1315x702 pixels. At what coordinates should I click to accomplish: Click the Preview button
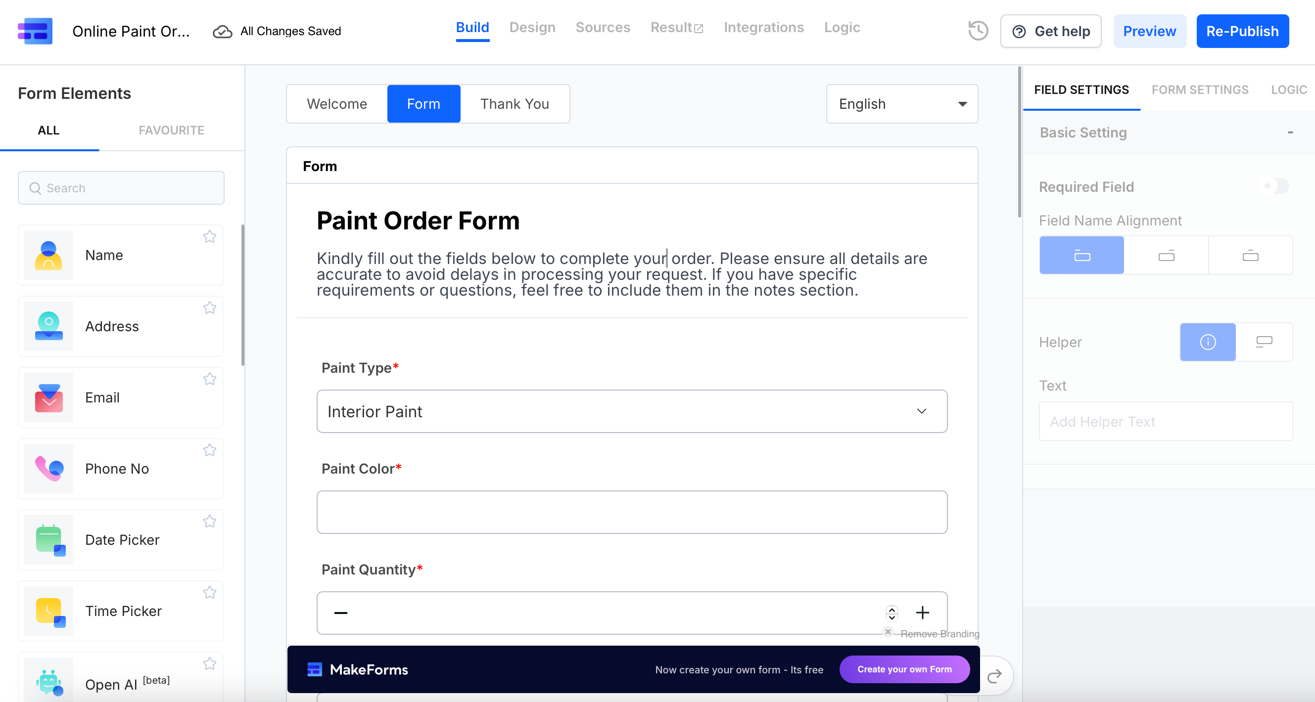[1149, 31]
